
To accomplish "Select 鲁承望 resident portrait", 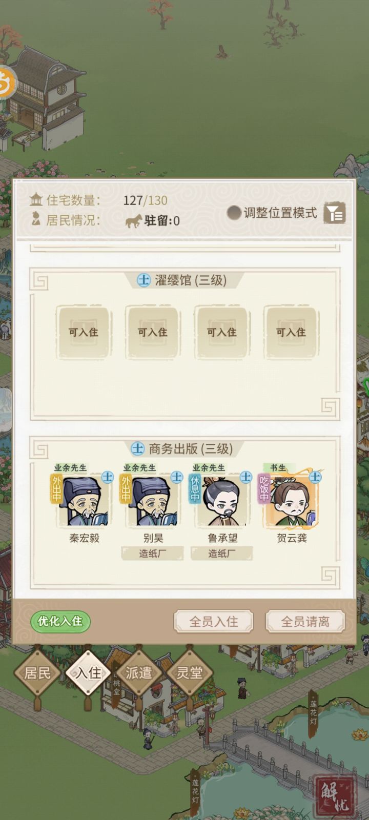I will pos(222,500).
